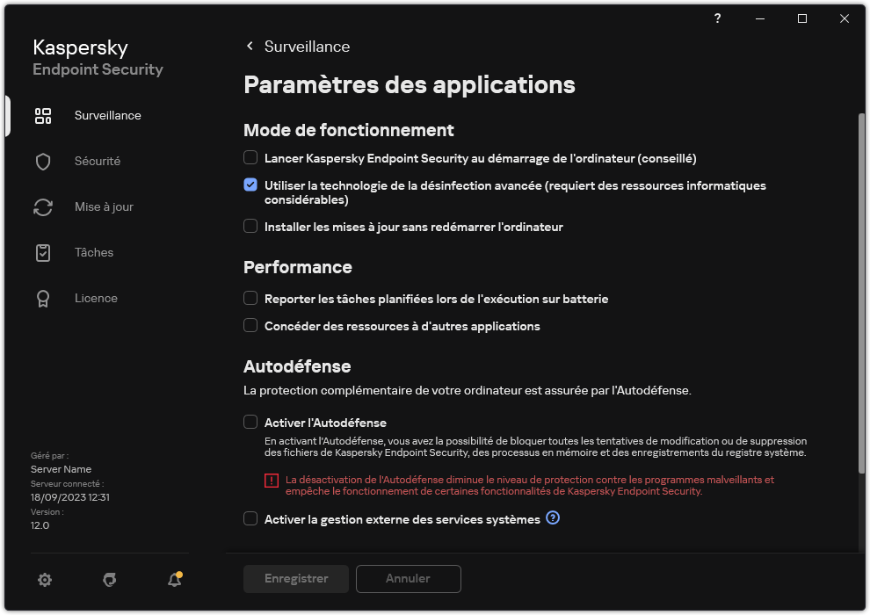Enable launching Kaspersky at computer startup
Image resolution: width=870 pixels, height=615 pixels.
click(x=250, y=158)
